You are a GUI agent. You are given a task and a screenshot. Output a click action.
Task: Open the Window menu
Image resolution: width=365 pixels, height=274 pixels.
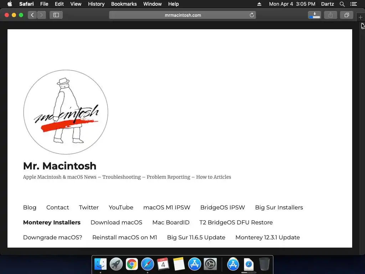pos(153,4)
